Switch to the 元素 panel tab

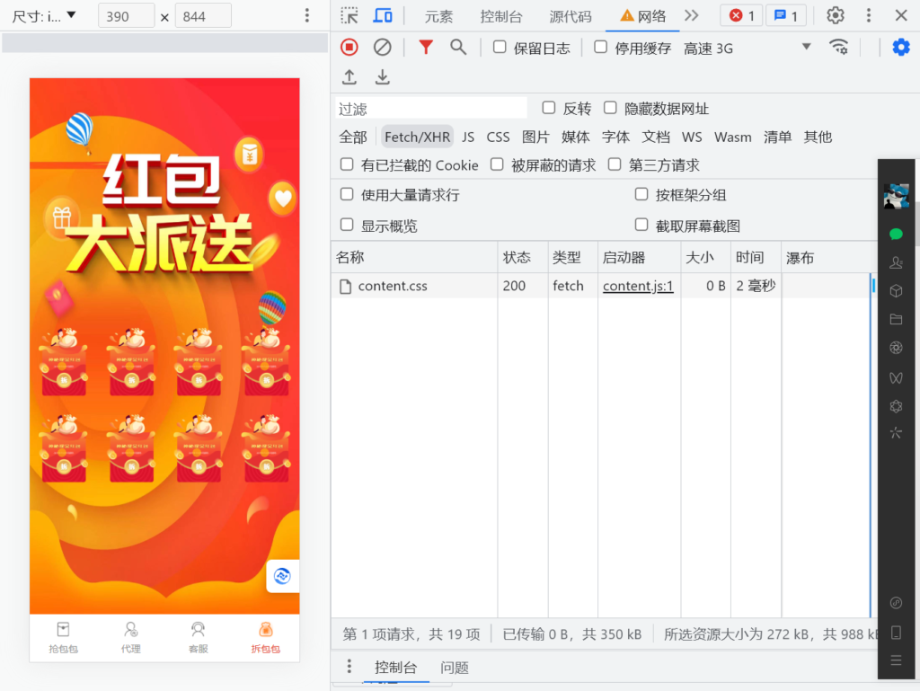439,15
